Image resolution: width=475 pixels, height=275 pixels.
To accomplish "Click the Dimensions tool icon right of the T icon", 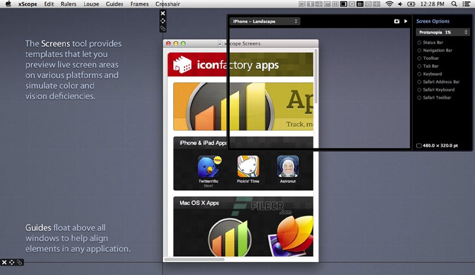I will coord(319,4).
